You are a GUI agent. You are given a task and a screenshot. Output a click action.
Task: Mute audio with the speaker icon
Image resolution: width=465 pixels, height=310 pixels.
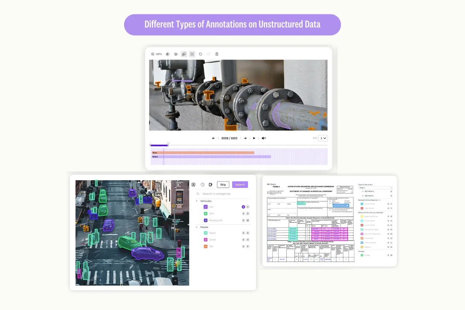click(x=263, y=138)
